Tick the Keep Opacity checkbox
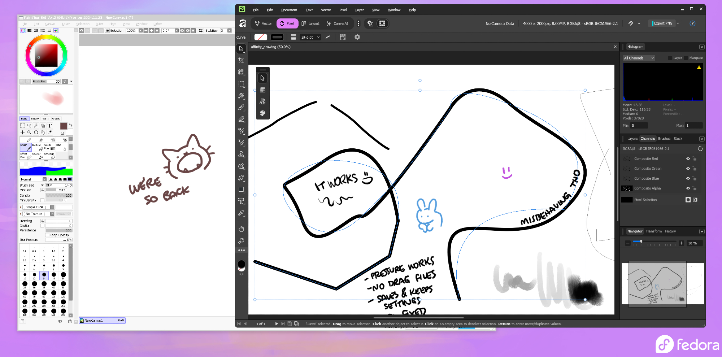The height and width of the screenshot is (357, 722). [47, 235]
